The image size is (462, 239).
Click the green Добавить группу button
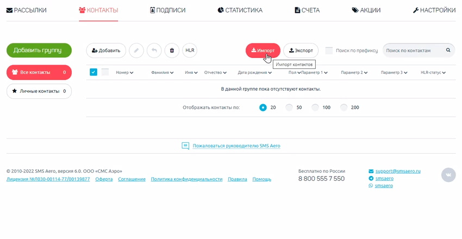(39, 51)
